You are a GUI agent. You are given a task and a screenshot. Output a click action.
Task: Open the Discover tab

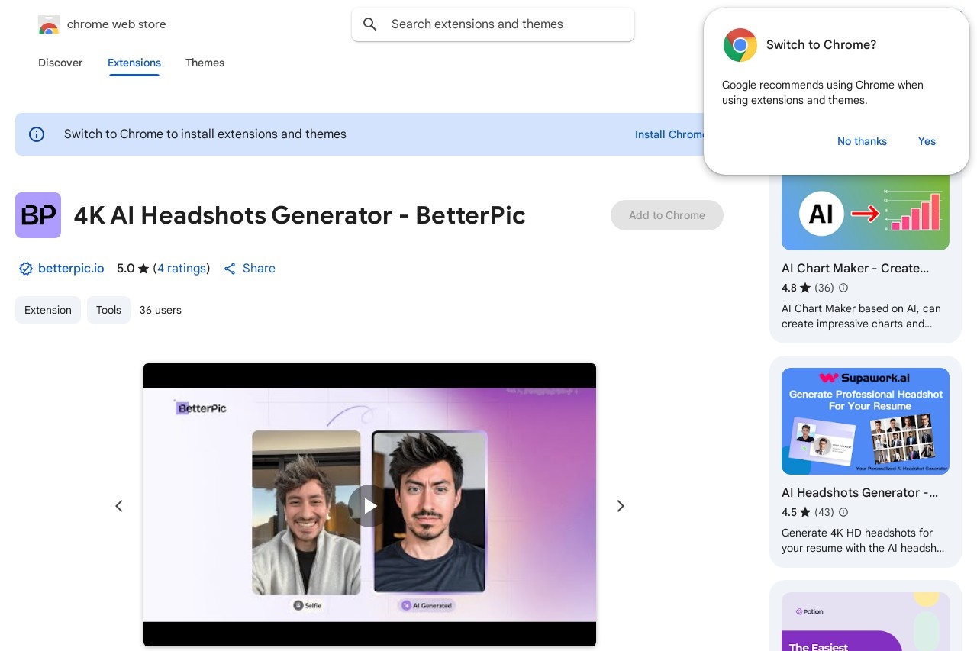pyautogui.click(x=60, y=63)
